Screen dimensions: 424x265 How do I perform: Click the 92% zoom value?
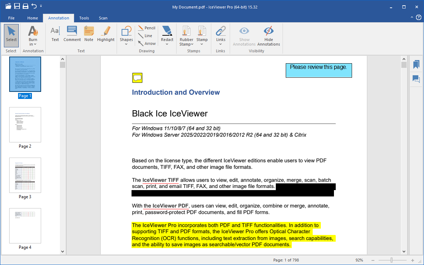[359, 260]
